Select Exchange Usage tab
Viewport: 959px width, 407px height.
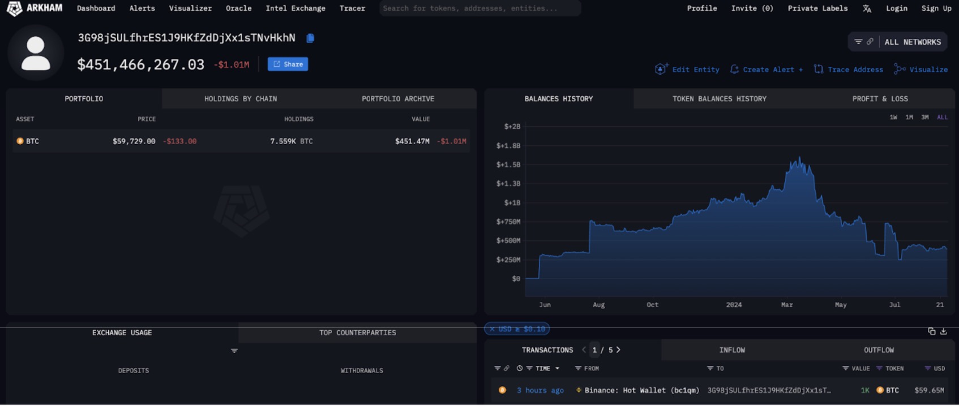(x=122, y=332)
